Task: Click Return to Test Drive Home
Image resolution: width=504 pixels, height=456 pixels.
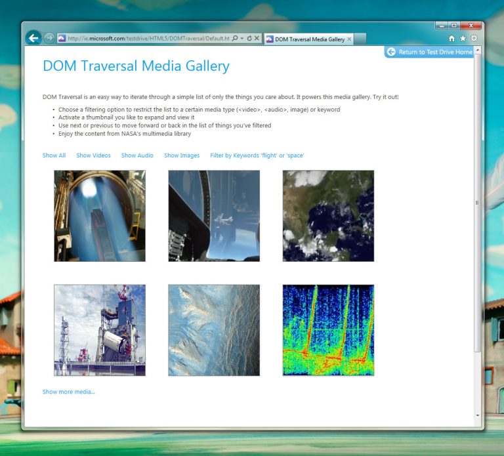Action: coord(430,52)
